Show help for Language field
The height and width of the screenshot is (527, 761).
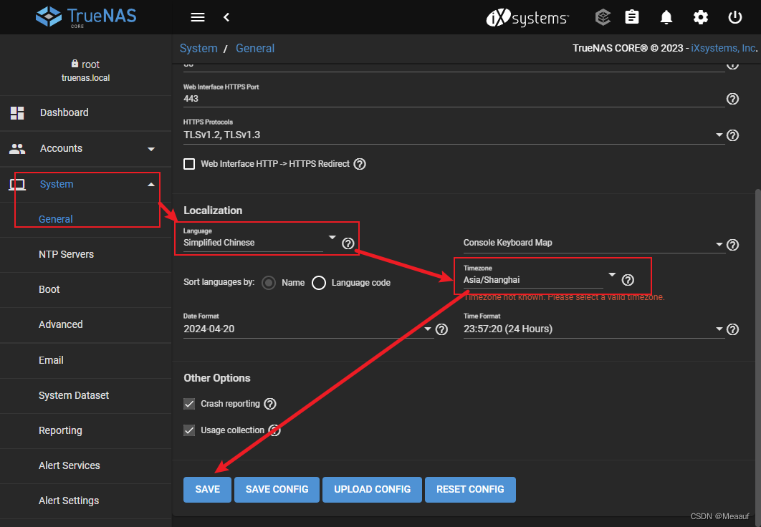tap(348, 243)
